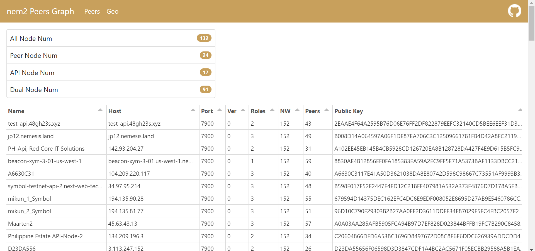Select the jp12.nemesis.land name cell
The width and height of the screenshot is (535, 251).
57,136
